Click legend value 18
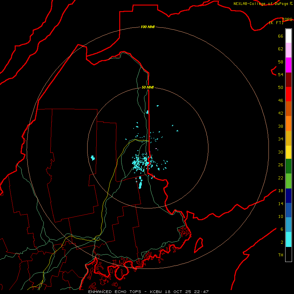Screen dimensions: 294x294 (x=281, y=190)
